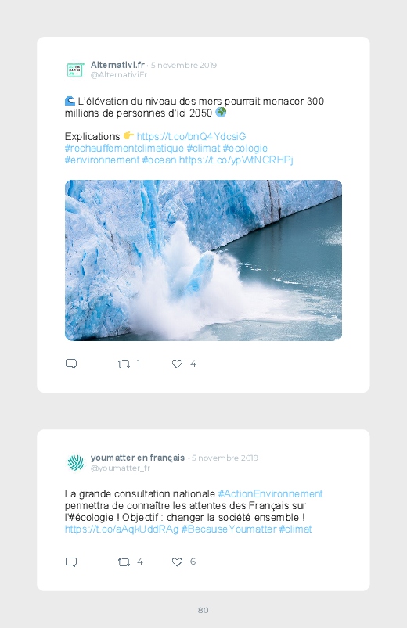Open the https://t.co/ypWtNCRHPj link
This screenshot has width=407, height=628.
pyautogui.click(x=236, y=160)
